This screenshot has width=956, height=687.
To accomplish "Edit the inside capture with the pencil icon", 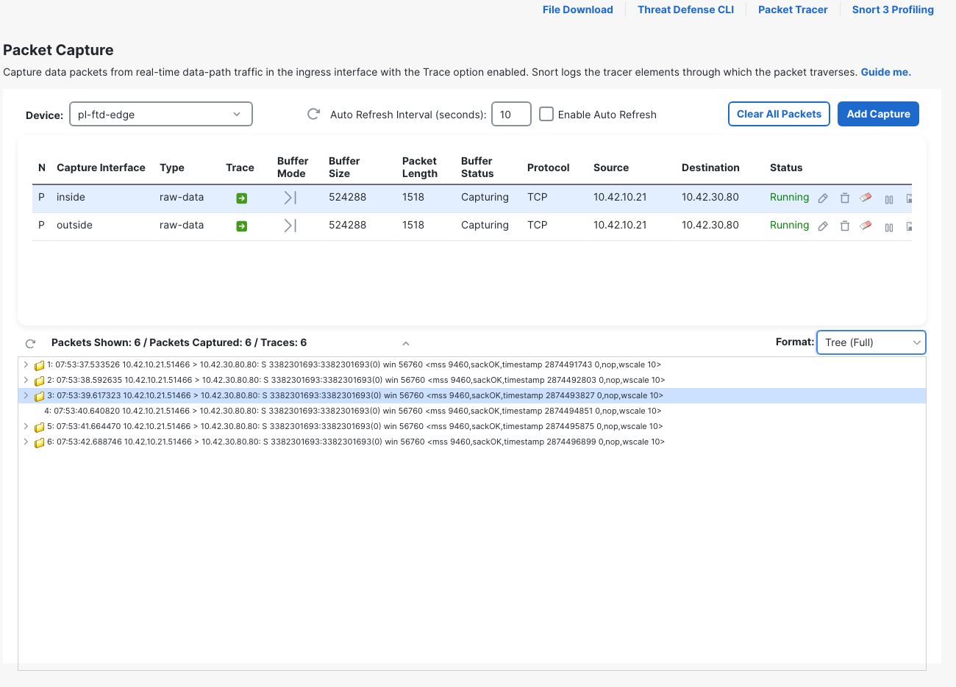I will 823,198.
